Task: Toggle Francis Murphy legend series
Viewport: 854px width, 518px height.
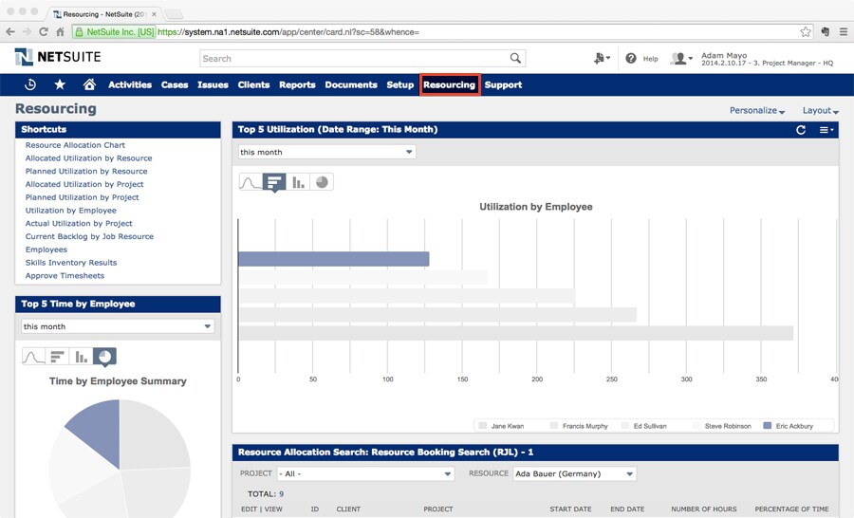Action: pos(579,426)
